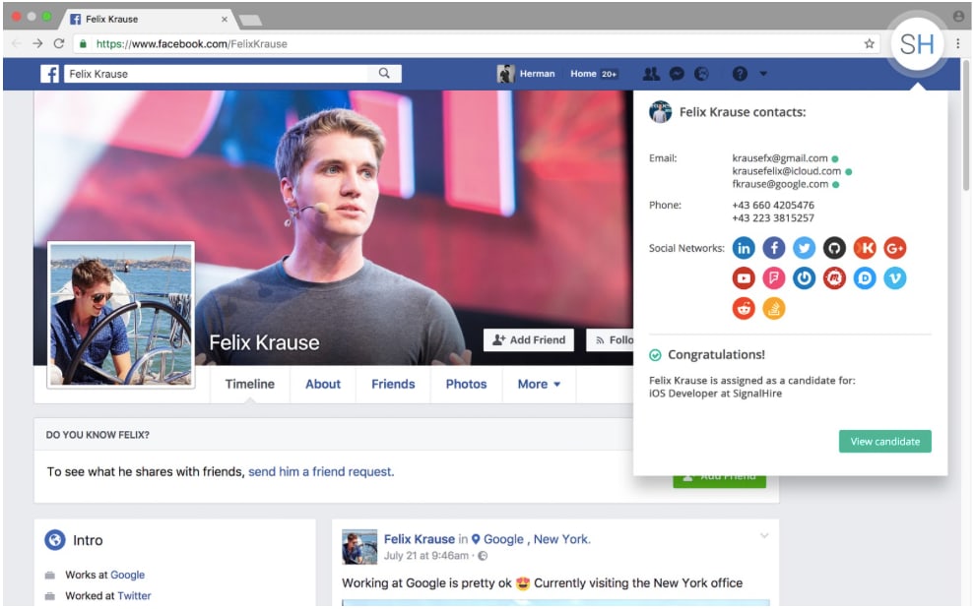Select the Felix Krause browser tab
The image size is (974, 609).
pyautogui.click(x=149, y=20)
